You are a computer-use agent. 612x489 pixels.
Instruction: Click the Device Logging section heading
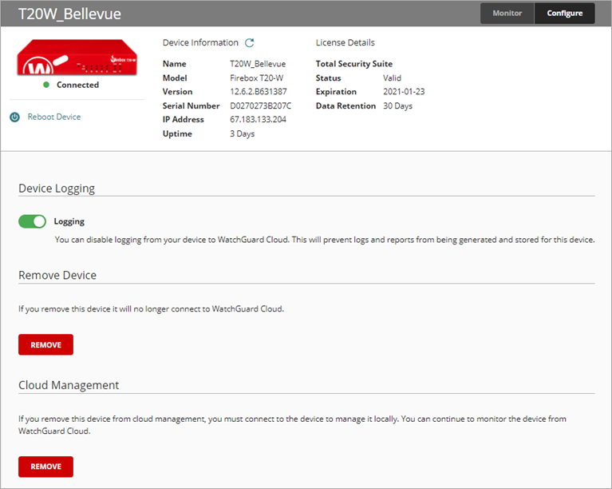tap(57, 189)
